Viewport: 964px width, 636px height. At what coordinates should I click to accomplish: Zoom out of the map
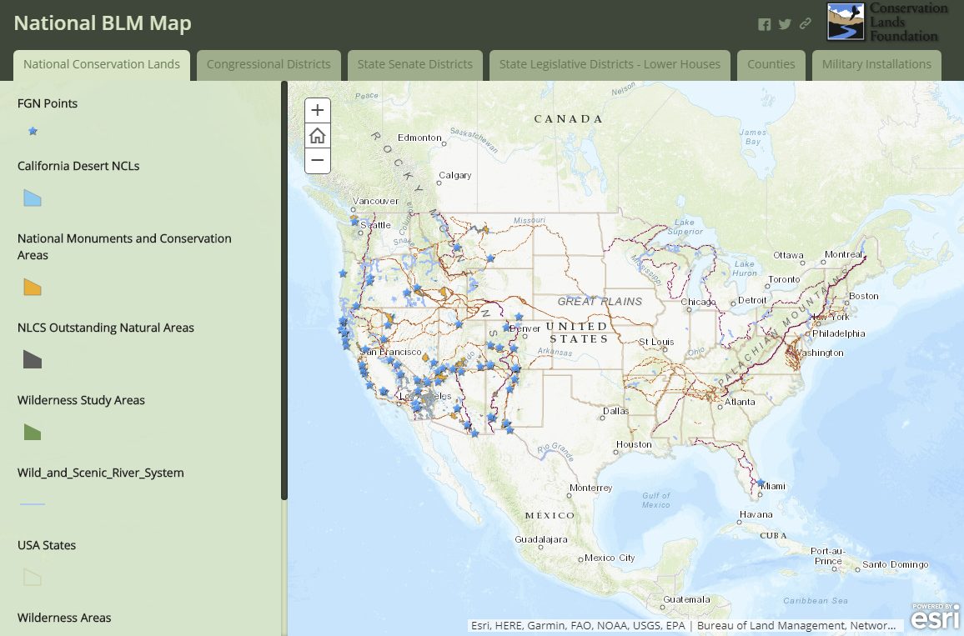[x=318, y=160]
